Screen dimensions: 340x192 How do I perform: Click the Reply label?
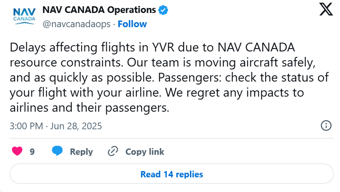click(81, 152)
